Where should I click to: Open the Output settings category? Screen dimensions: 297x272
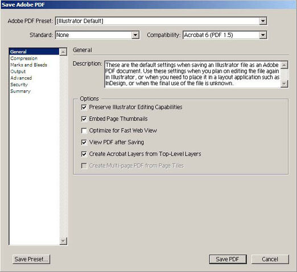[18, 72]
